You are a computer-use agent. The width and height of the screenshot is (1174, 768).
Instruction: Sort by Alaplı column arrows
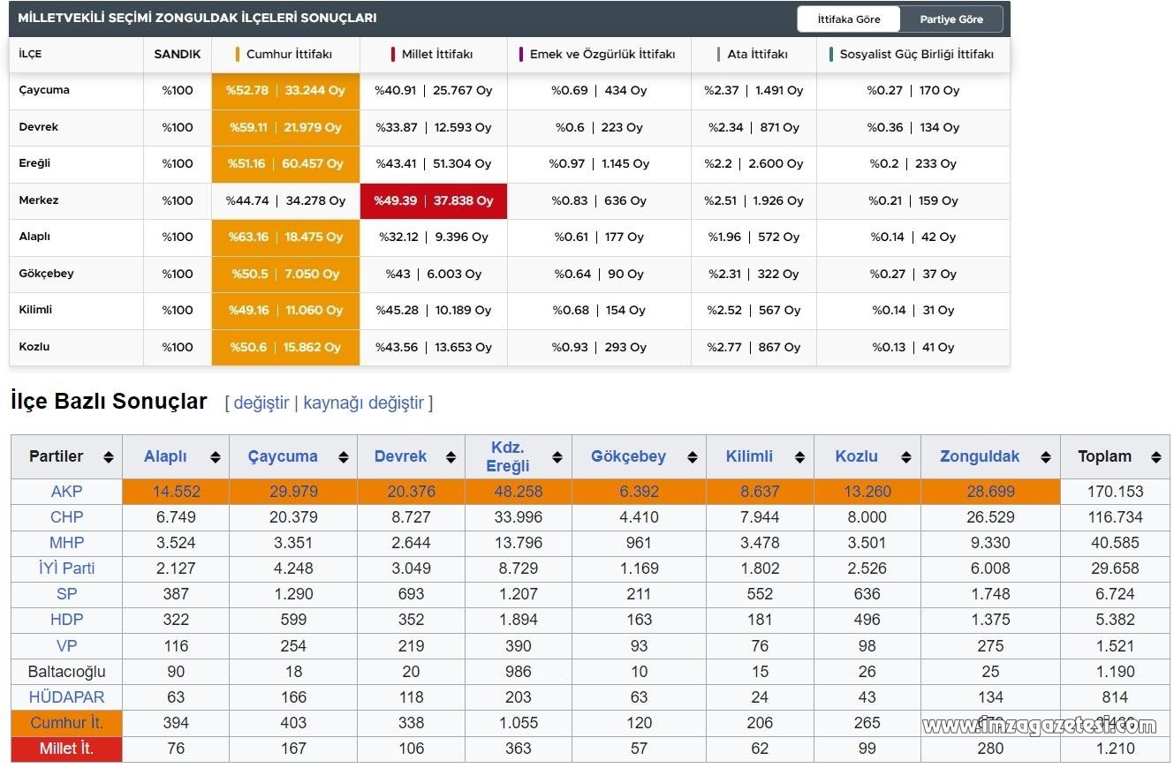pyautogui.click(x=215, y=457)
